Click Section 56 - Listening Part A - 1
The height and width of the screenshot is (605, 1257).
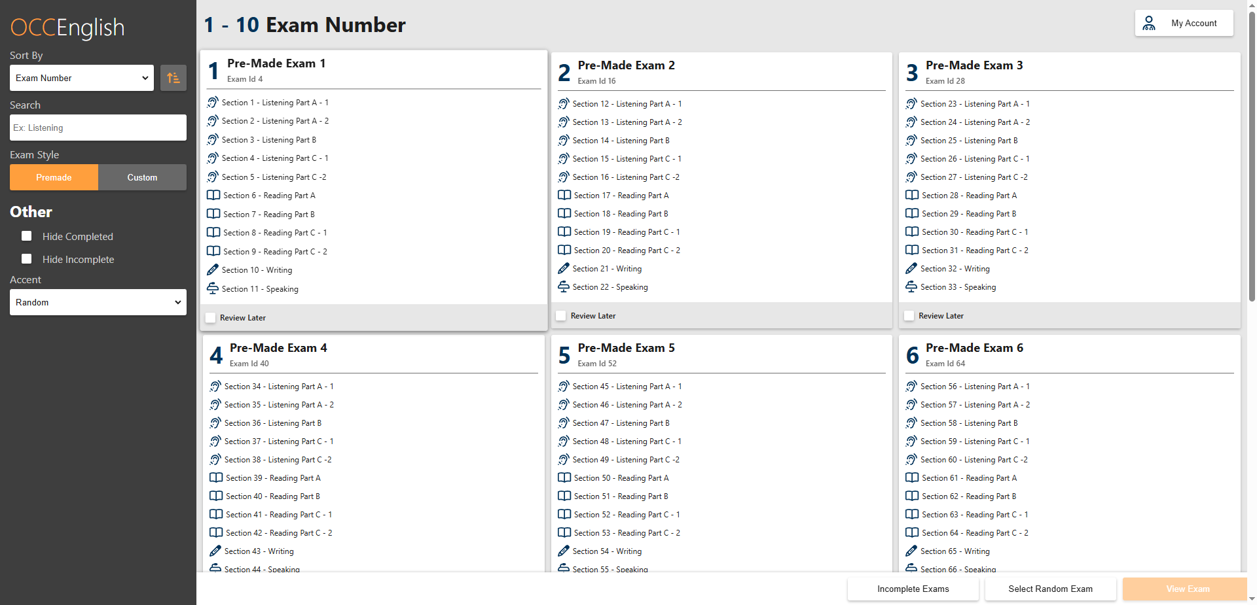click(x=975, y=387)
